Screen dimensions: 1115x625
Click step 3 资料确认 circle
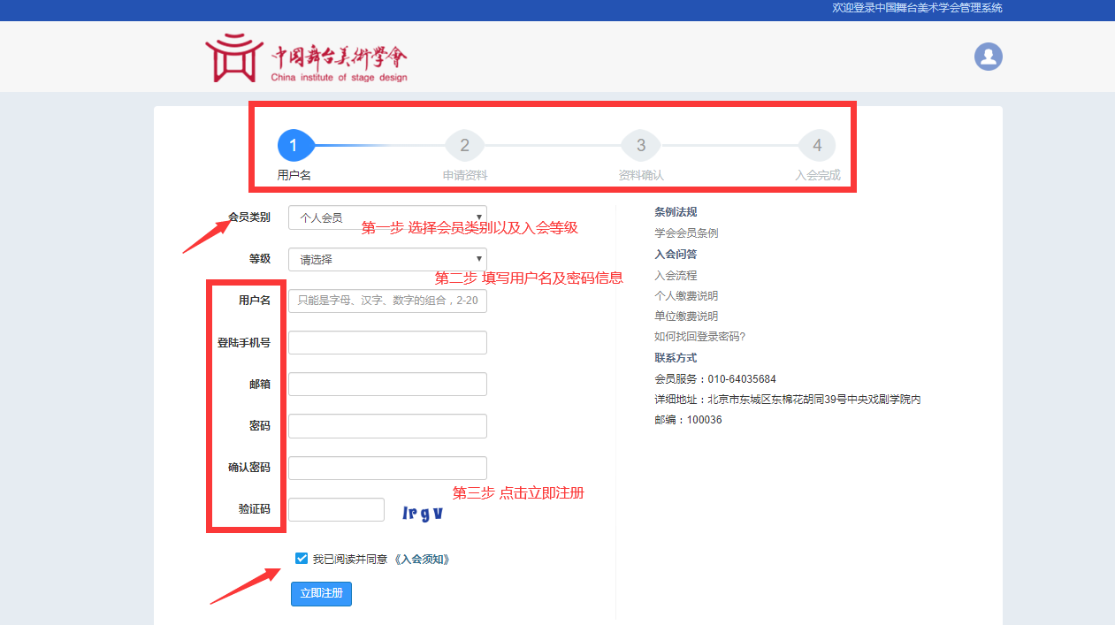641,145
